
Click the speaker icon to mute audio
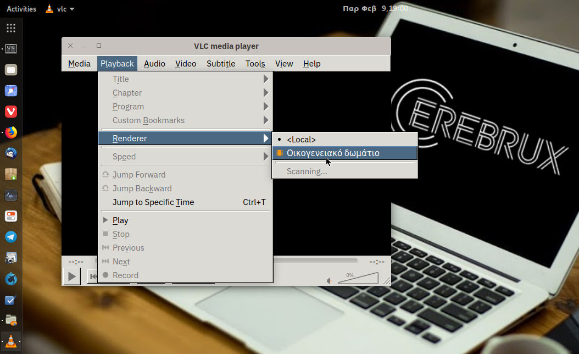330,280
